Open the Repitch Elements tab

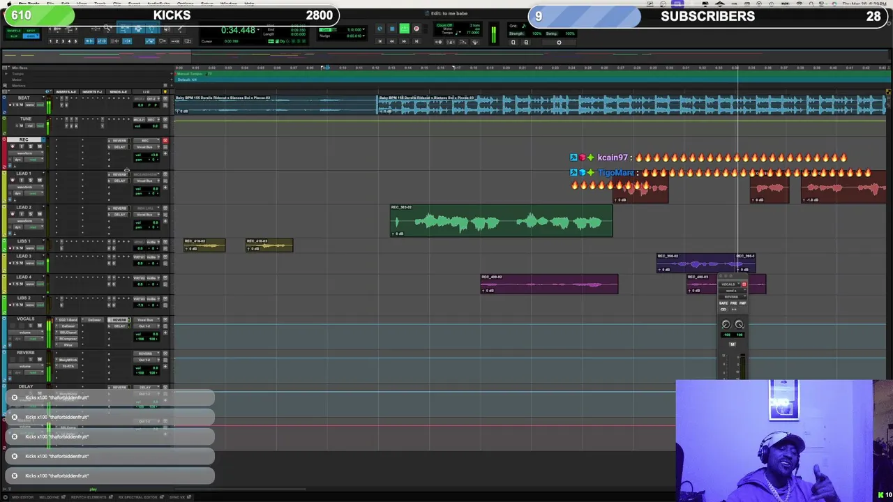pyautogui.click(x=89, y=497)
